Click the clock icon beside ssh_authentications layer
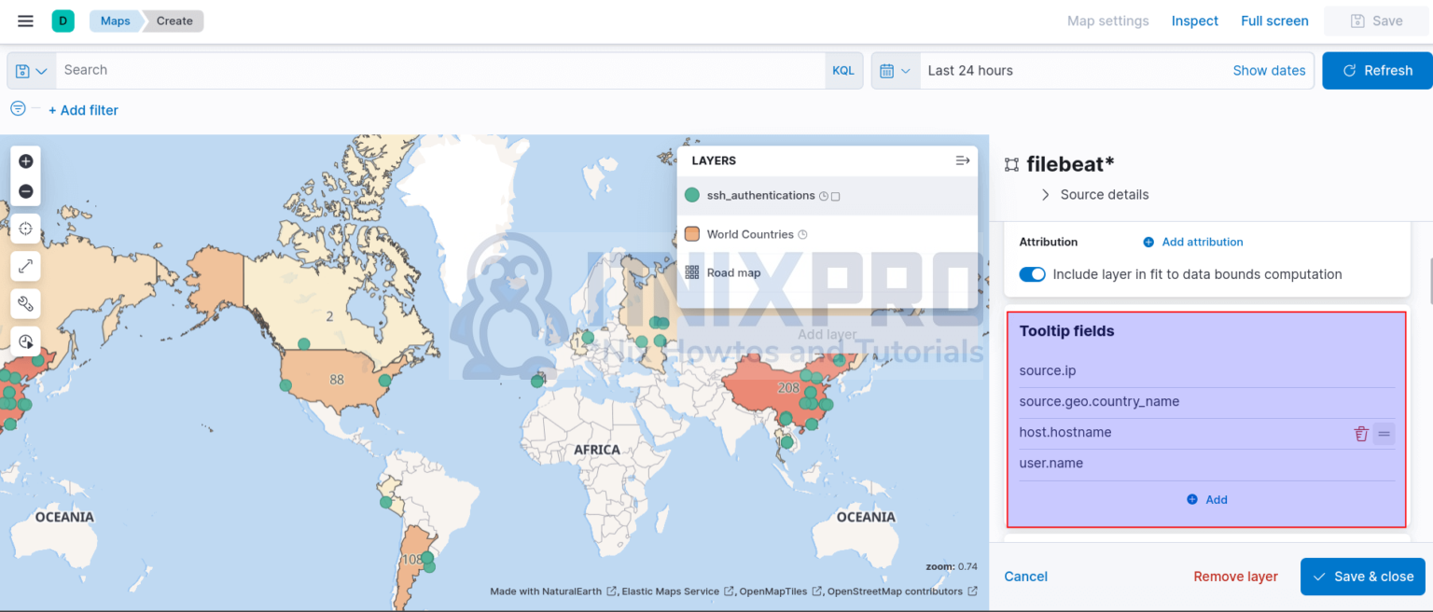Image resolution: width=1433 pixels, height=612 pixels. pos(823,196)
